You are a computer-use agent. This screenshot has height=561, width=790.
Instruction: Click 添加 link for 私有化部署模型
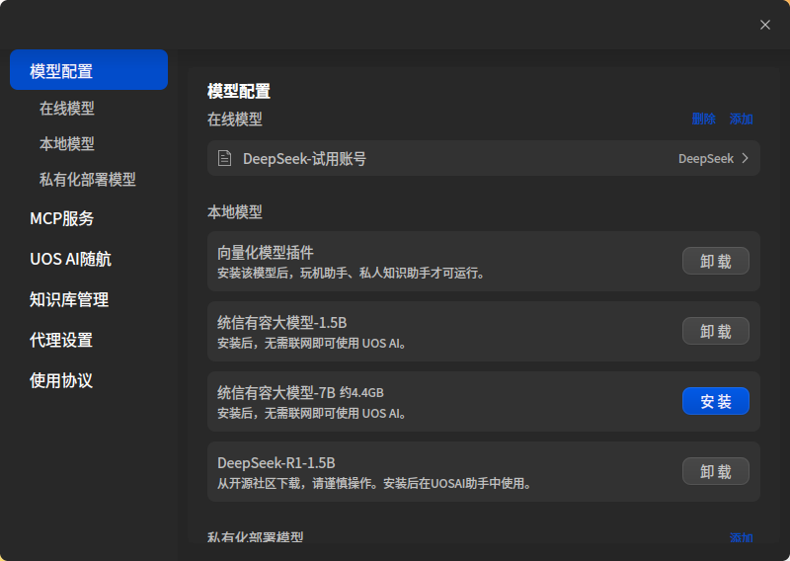742,537
